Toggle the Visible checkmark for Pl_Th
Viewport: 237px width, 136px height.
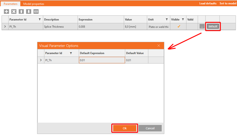pyautogui.click(x=179, y=27)
